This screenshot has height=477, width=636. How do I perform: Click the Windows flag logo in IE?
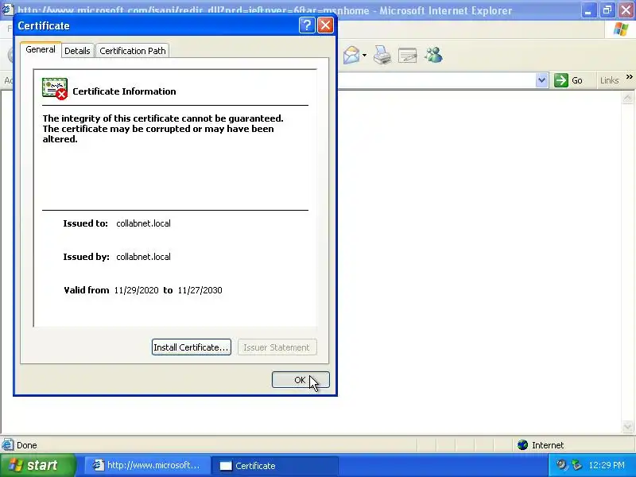point(621,29)
